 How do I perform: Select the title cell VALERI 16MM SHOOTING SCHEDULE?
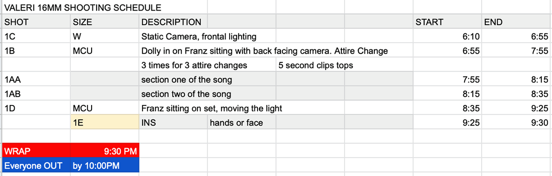[82, 7]
